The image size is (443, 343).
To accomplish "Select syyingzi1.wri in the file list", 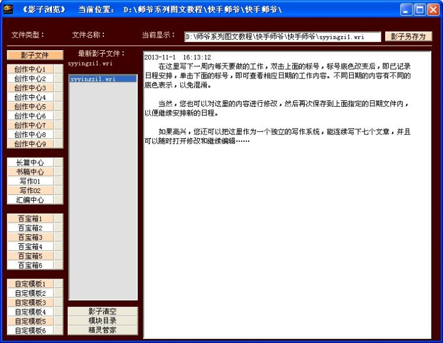I will pos(103,79).
